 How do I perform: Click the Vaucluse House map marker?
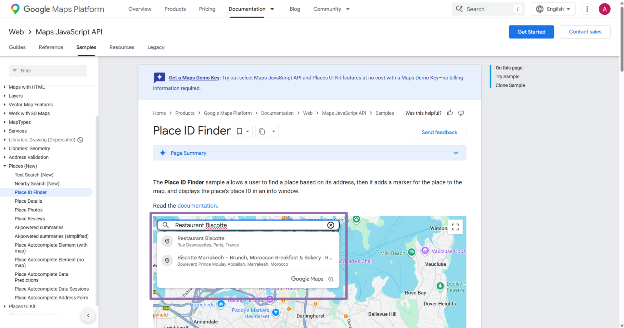425,251
